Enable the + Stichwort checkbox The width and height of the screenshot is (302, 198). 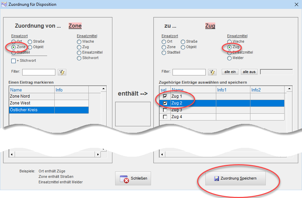14,61
